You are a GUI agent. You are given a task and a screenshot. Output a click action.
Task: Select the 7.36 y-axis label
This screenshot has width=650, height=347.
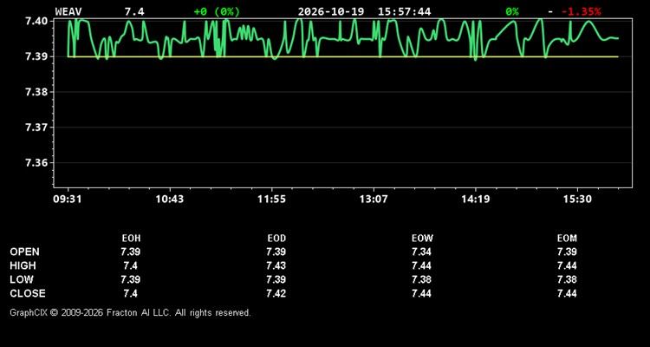36,163
